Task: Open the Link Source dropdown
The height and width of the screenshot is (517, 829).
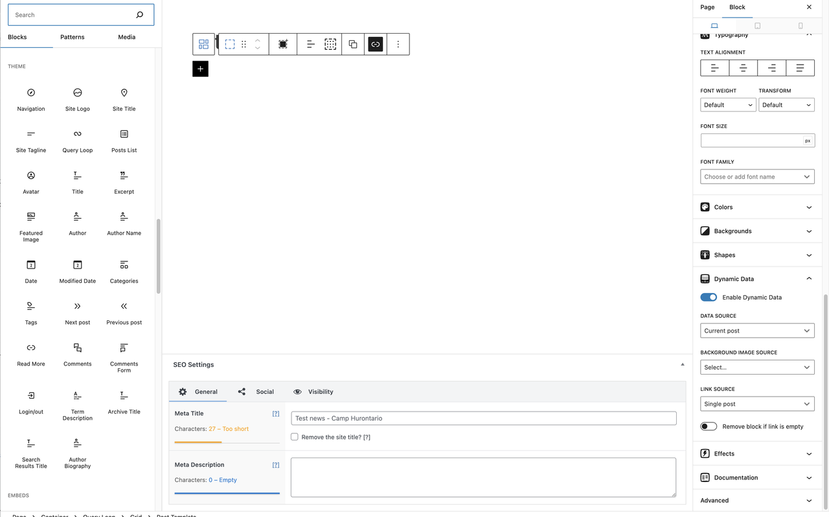Action: point(758,404)
